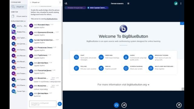Click message 'сейчас перезайду'
The height and width of the screenshot is (109, 194).
click(x=41, y=89)
